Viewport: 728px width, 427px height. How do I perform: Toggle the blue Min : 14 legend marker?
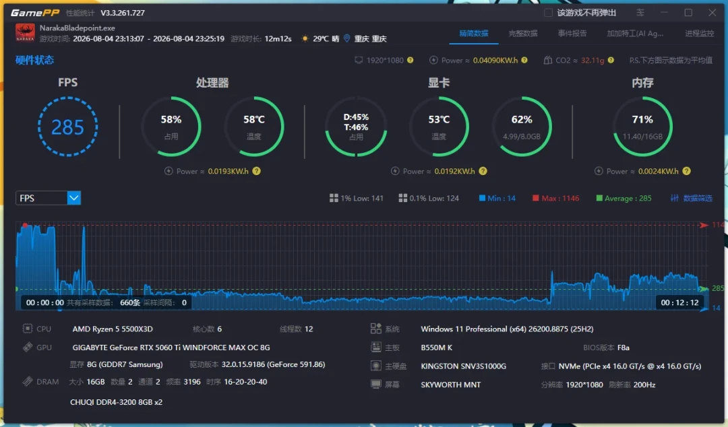point(482,198)
